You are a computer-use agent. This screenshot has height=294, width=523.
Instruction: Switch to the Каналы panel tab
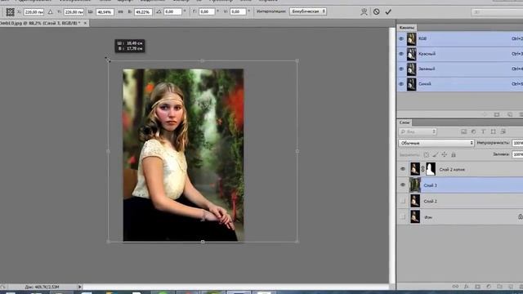pyautogui.click(x=407, y=27)
